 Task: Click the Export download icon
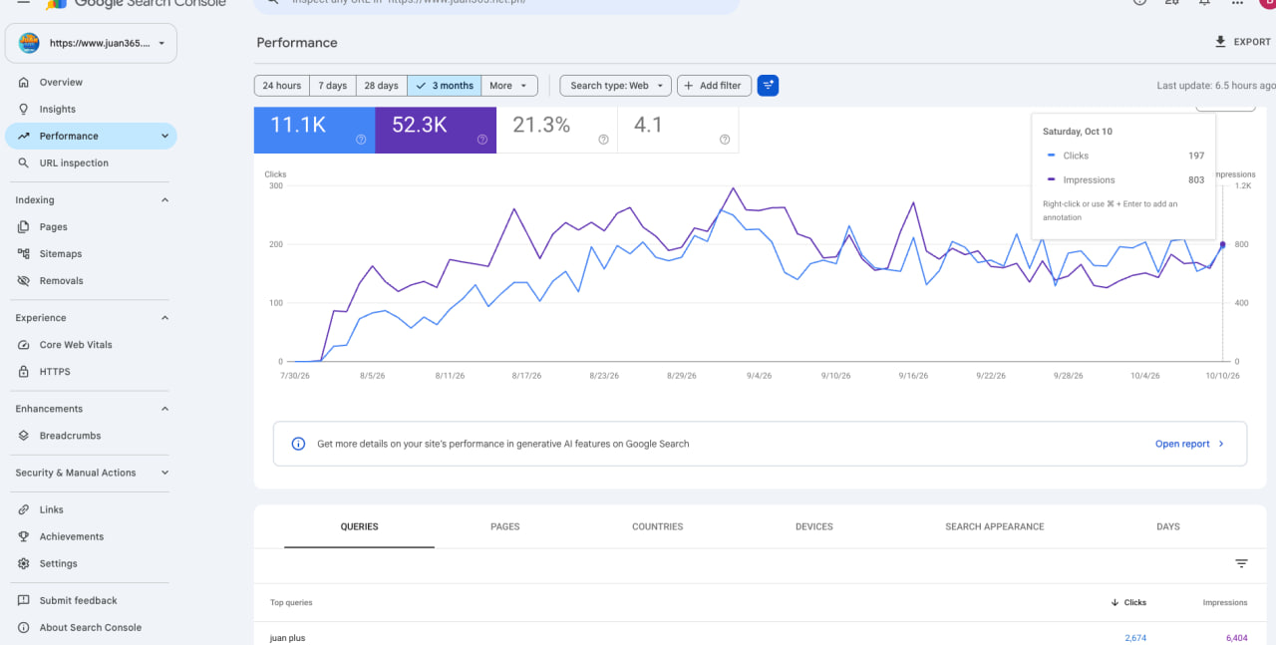coord(1220,42)
